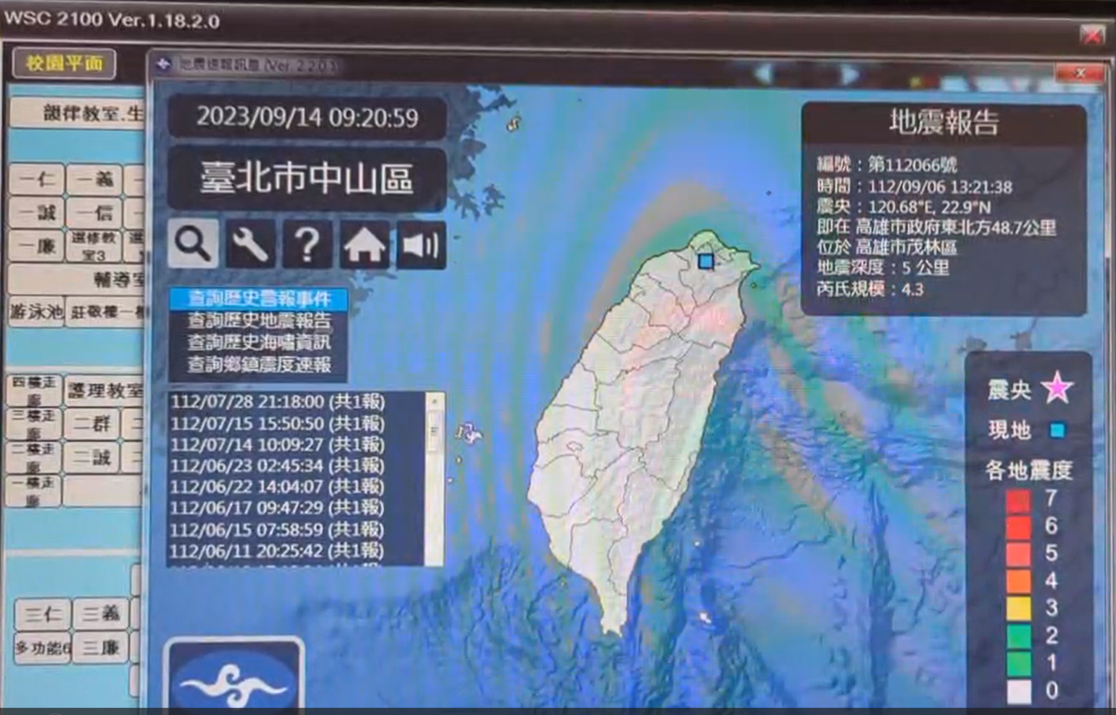Viewport: 1116px width, 715px height.
Task: Click the pink epicenter star in the legend
Action: coord(1057,388)
